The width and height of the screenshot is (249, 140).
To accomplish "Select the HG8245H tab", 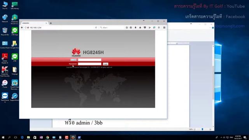I will tap(34, 23).
